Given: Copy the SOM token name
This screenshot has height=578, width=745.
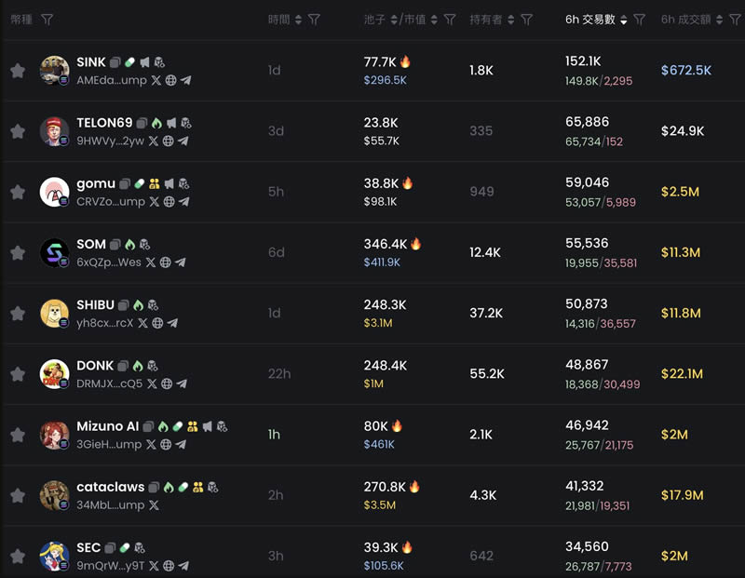Looking at the screenshot, I should [x=115, y=245].
